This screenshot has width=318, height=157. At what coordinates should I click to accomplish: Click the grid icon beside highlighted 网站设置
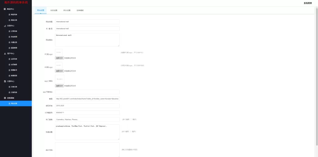(9, 104)
